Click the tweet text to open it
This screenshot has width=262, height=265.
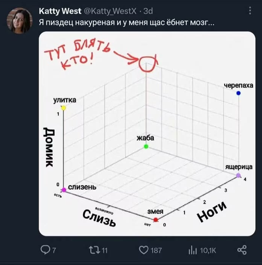click(x=126, y=23)
